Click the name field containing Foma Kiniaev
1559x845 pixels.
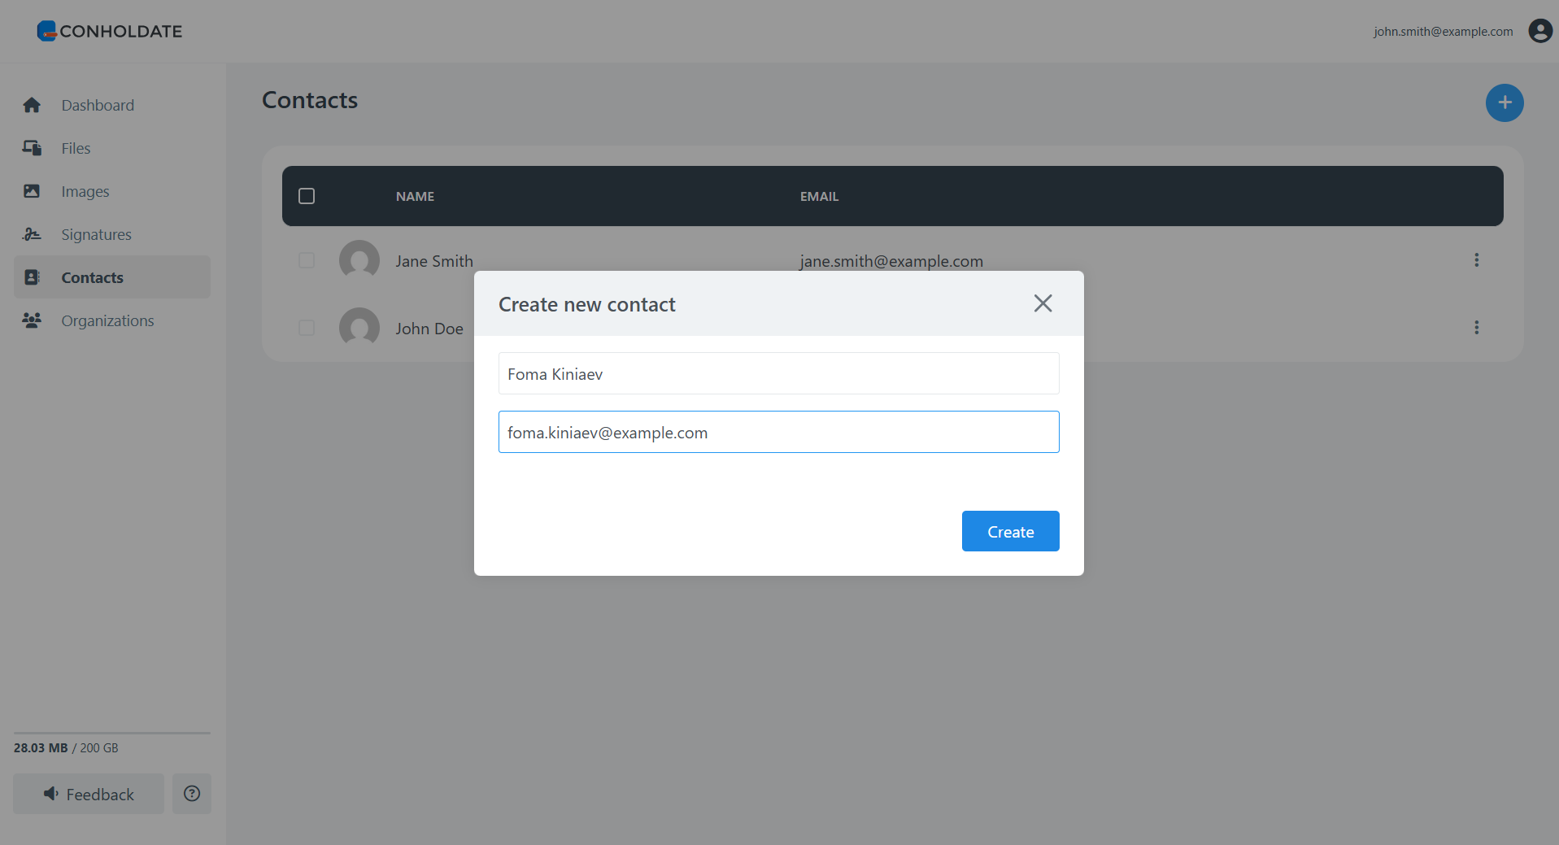(x=778, y=373)
